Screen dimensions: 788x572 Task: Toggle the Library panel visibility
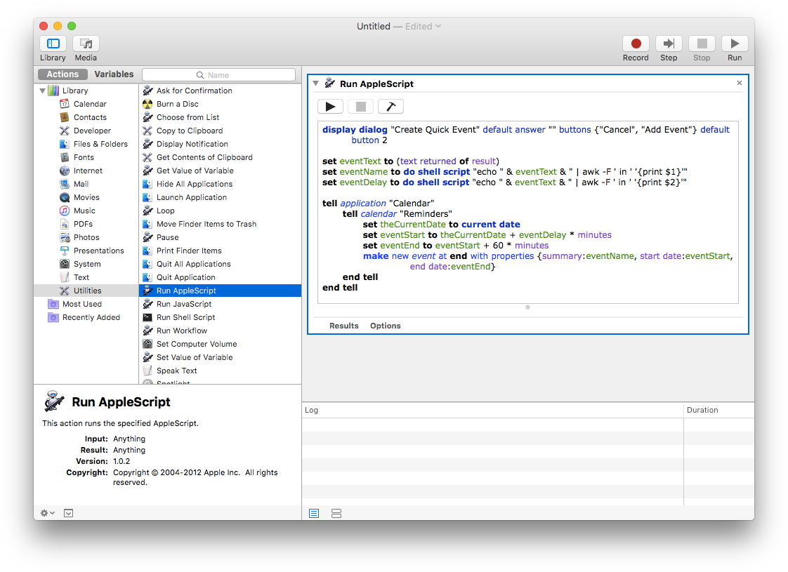[x=53, y=44]
